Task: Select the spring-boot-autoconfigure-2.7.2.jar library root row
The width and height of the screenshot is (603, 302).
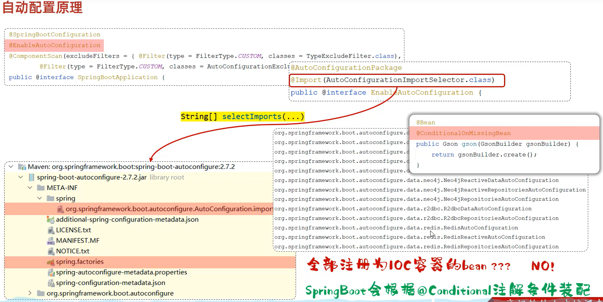Action: 111,177
